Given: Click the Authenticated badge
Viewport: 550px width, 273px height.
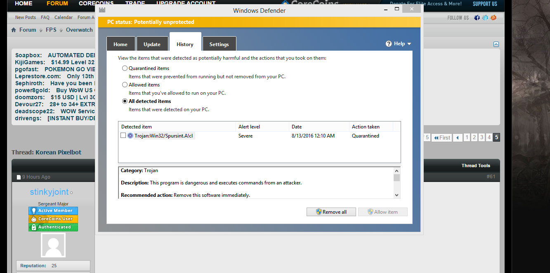Looking at the screenshot, I should click(x=53, y=227).
